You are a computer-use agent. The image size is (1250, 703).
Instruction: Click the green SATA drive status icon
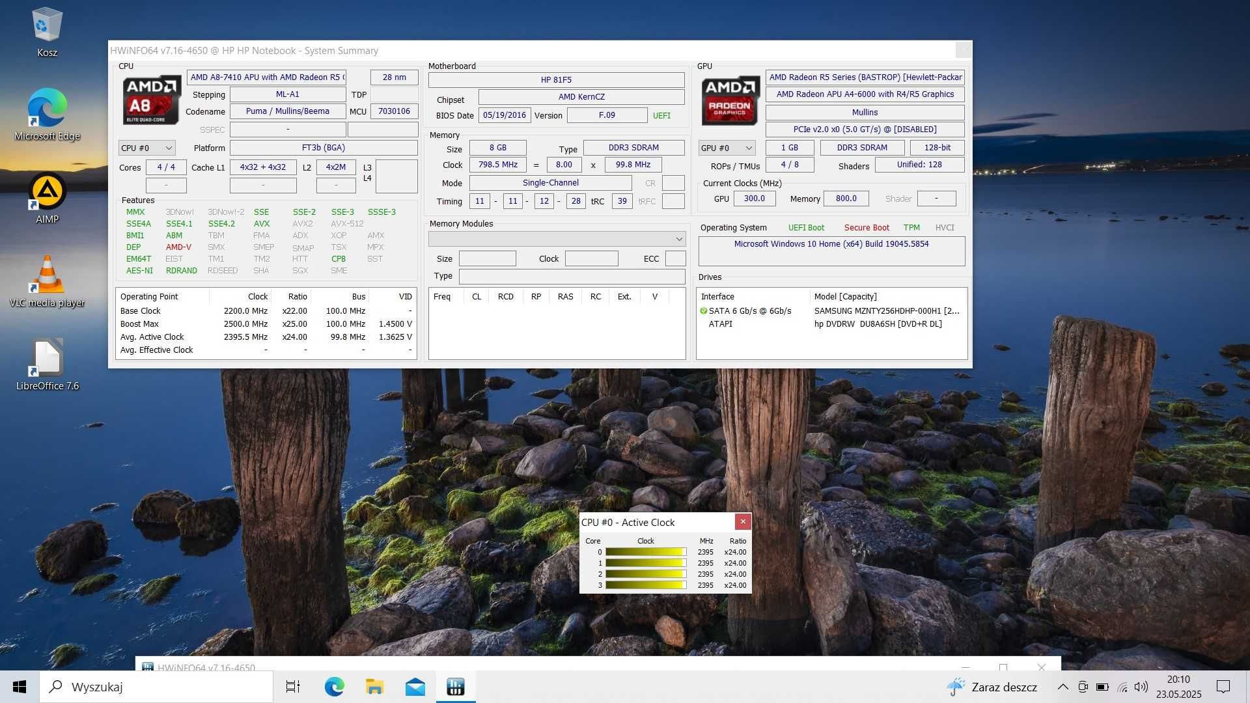coord(703,311)
